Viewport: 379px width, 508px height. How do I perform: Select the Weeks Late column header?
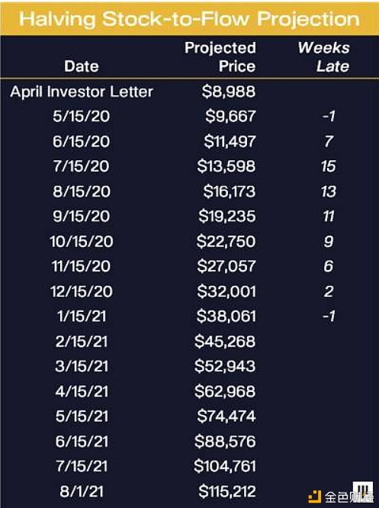(x=324, y=57)
